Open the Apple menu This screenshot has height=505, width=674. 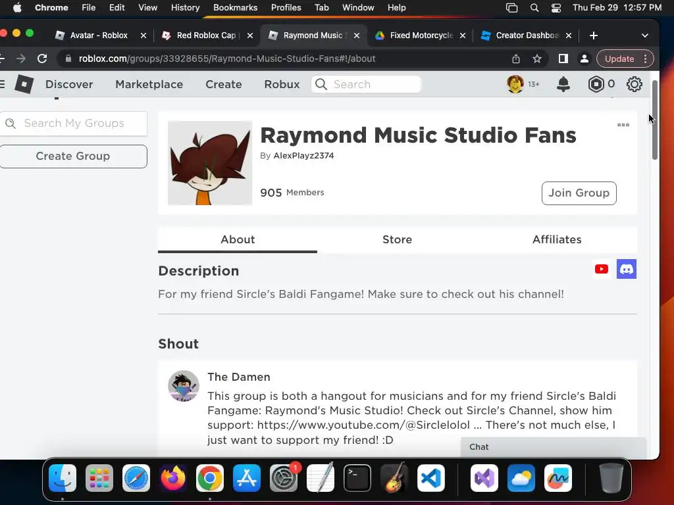(x=17, y=8)
